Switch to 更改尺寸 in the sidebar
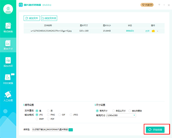The image size is (172, 138). [8, 45]
